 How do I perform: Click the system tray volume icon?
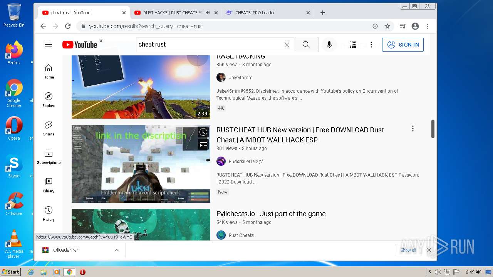coord(438,272)
